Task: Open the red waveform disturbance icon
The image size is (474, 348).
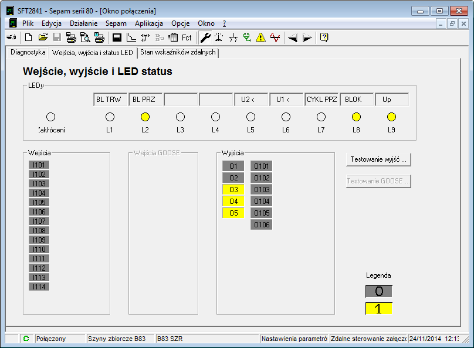Action: point(275,37)
